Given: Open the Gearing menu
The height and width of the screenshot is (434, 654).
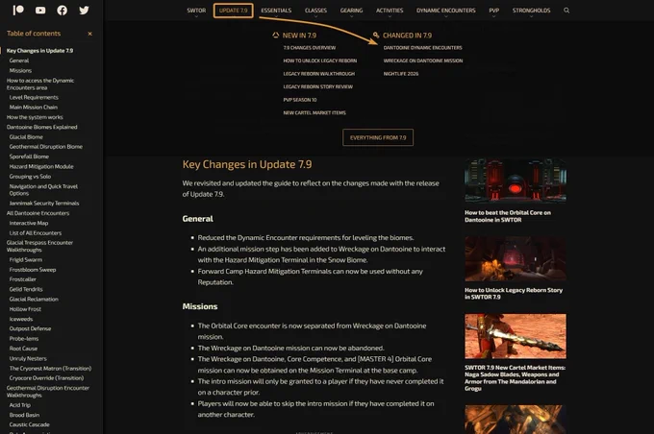Looking at the screenshot, I should point(351,11).
